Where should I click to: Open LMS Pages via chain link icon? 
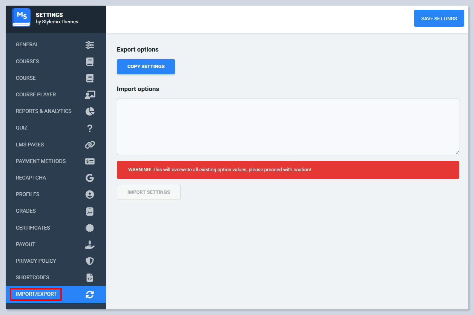(x=90, y=145)
